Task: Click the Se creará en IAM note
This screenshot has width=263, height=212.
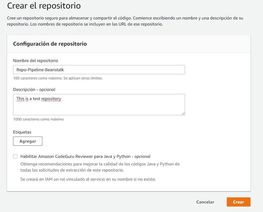Action: point(88,179)
